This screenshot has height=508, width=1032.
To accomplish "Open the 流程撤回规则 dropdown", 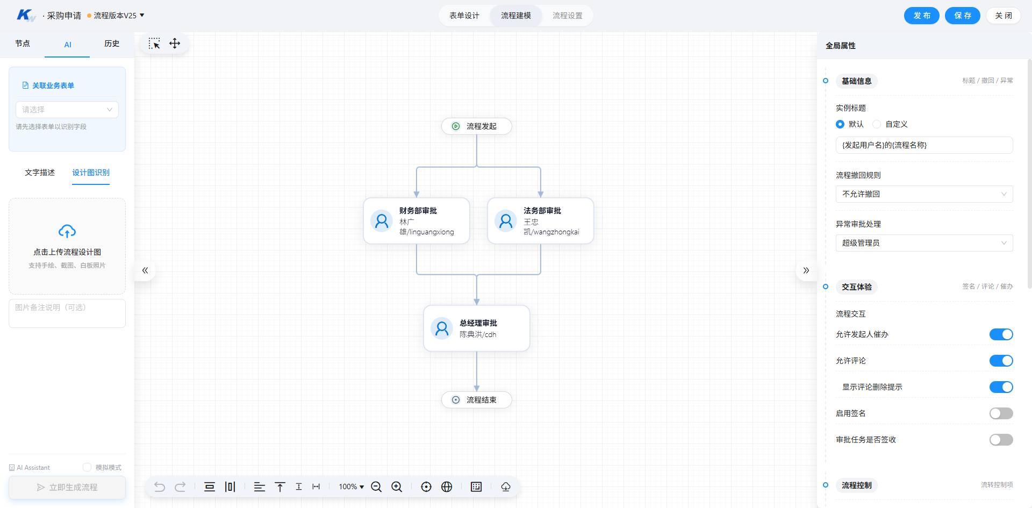I will pos(924,194).
